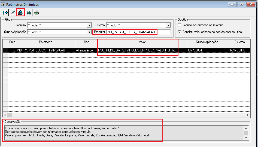
Task: Click the exit door toolbar icon
Action: click(x=5, y=13)
